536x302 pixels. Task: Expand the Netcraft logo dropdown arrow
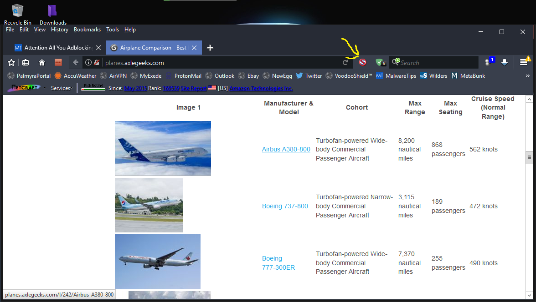pos(45,88)
